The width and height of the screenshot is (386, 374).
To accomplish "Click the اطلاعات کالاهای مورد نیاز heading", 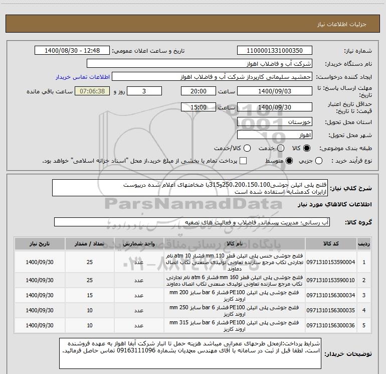I will point(335,204).
